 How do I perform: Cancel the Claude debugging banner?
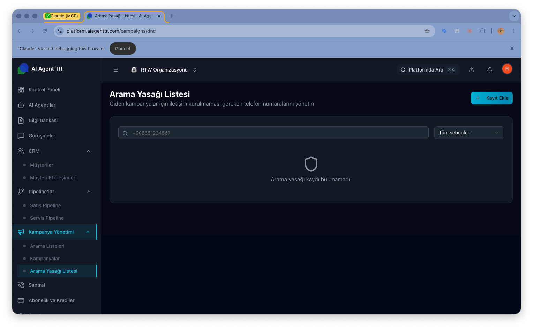click(122, 48)
